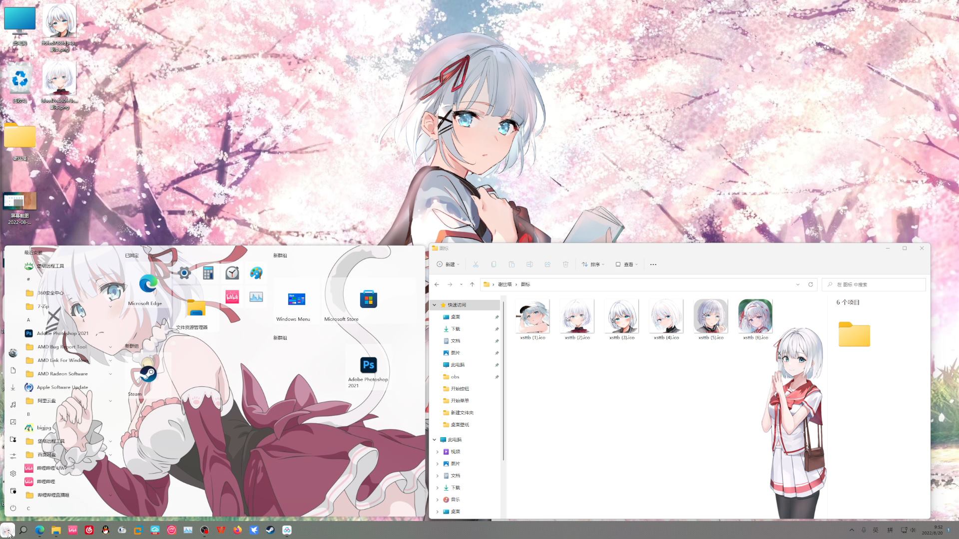Click the Firefox icon on the taskbar
The height and width of the screenshot is (539, 959).
point(237,530)
